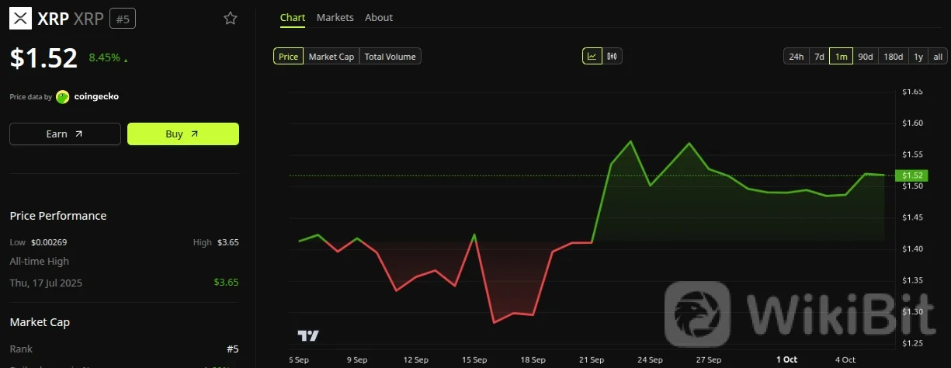Set chart range to 24h

tap(797, 57)
